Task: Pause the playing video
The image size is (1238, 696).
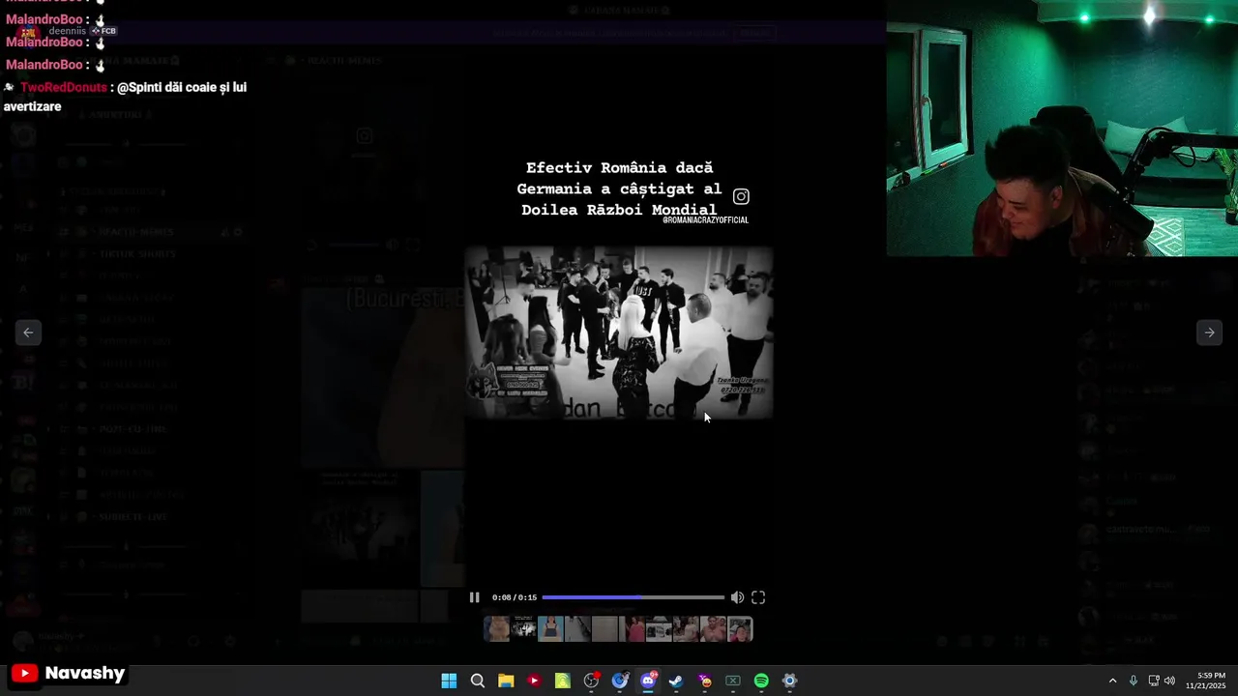Action: pos(474,597)
